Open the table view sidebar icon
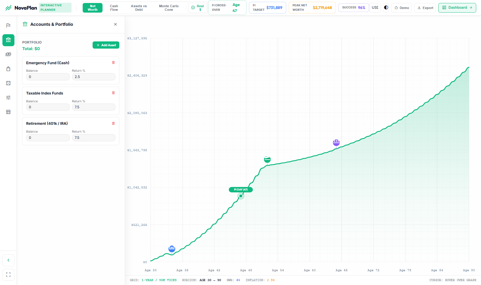 (8, 112)
